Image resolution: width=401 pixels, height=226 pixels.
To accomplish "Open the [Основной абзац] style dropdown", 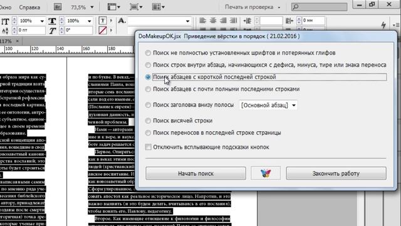I will (268, 105).
